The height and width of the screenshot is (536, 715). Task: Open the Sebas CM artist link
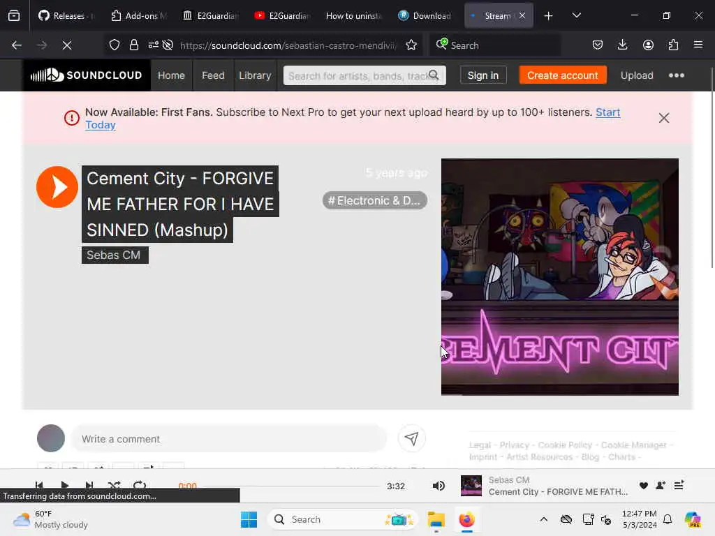[x=115, y=255]
